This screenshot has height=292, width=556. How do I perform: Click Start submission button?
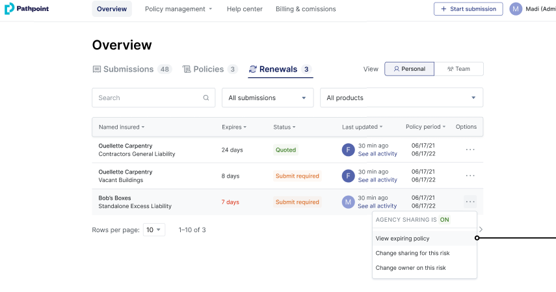468,9
